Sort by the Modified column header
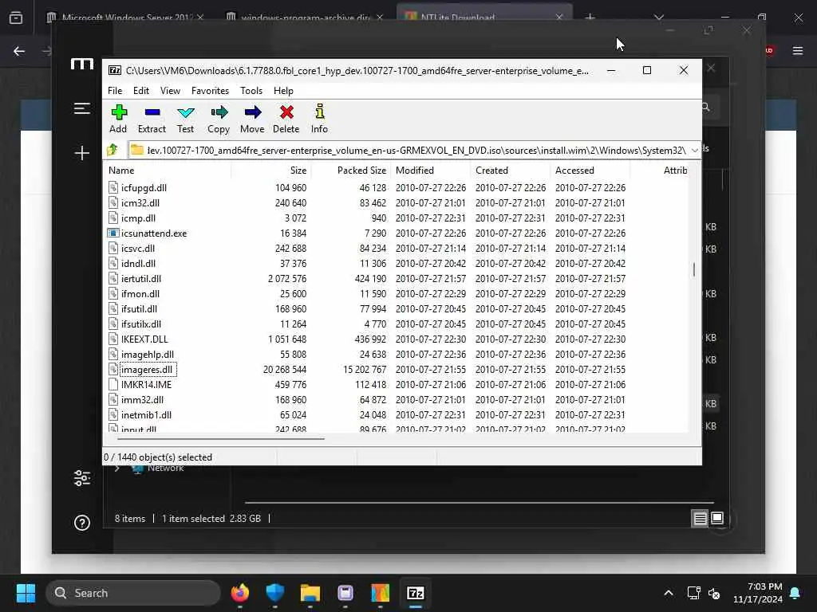Image resolution: width=817 pixels, height=612 pixels. (x=430, y=171)
